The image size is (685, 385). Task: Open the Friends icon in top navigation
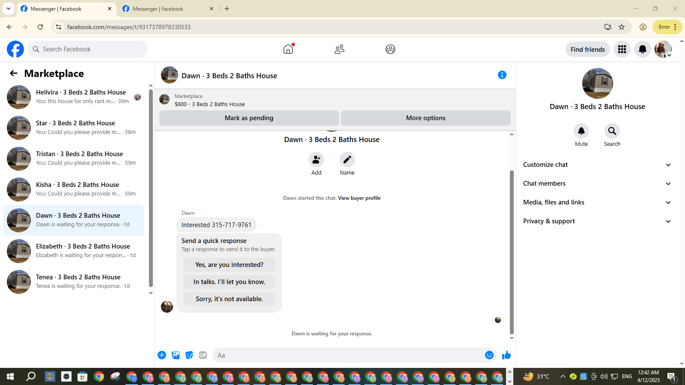340,49
